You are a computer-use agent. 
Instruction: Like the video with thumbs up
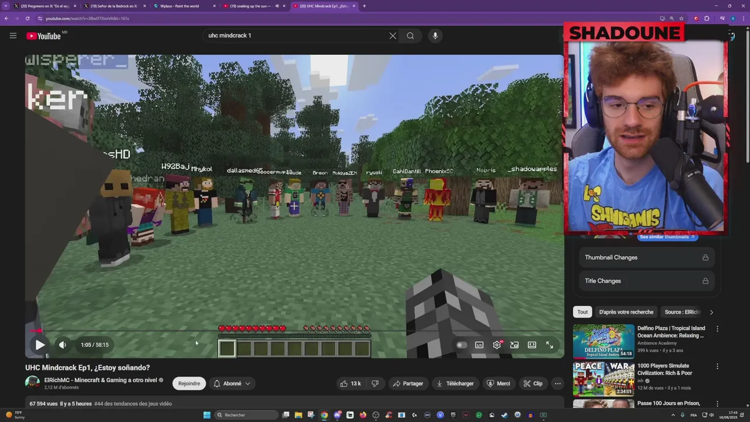click(x=352, y=383)
